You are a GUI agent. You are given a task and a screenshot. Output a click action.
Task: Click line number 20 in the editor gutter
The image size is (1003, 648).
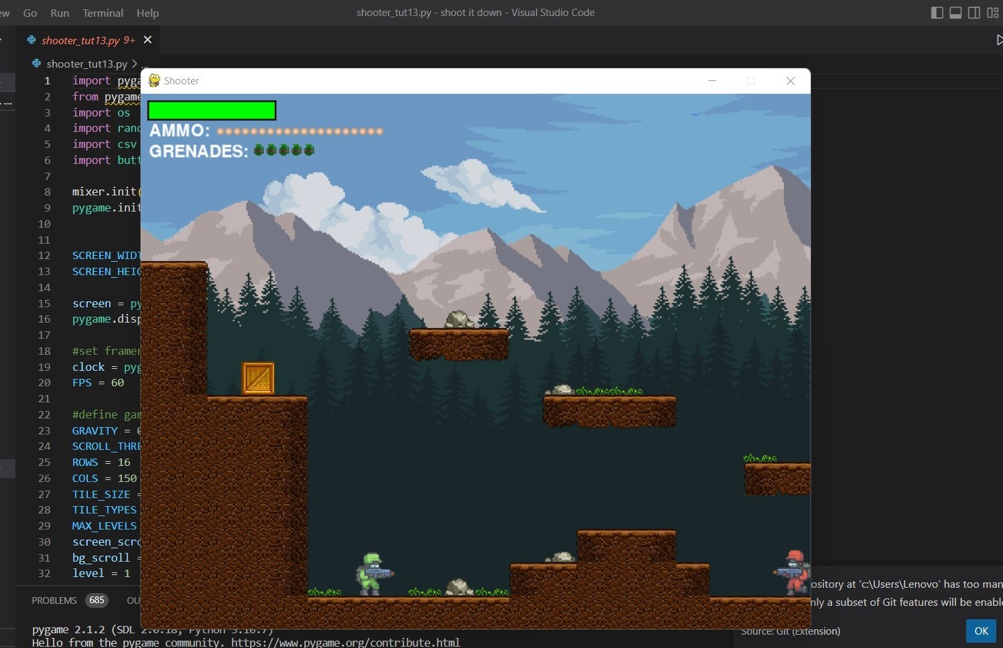(44, 382)
